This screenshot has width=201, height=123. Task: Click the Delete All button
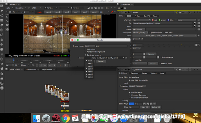coord(156,107)
